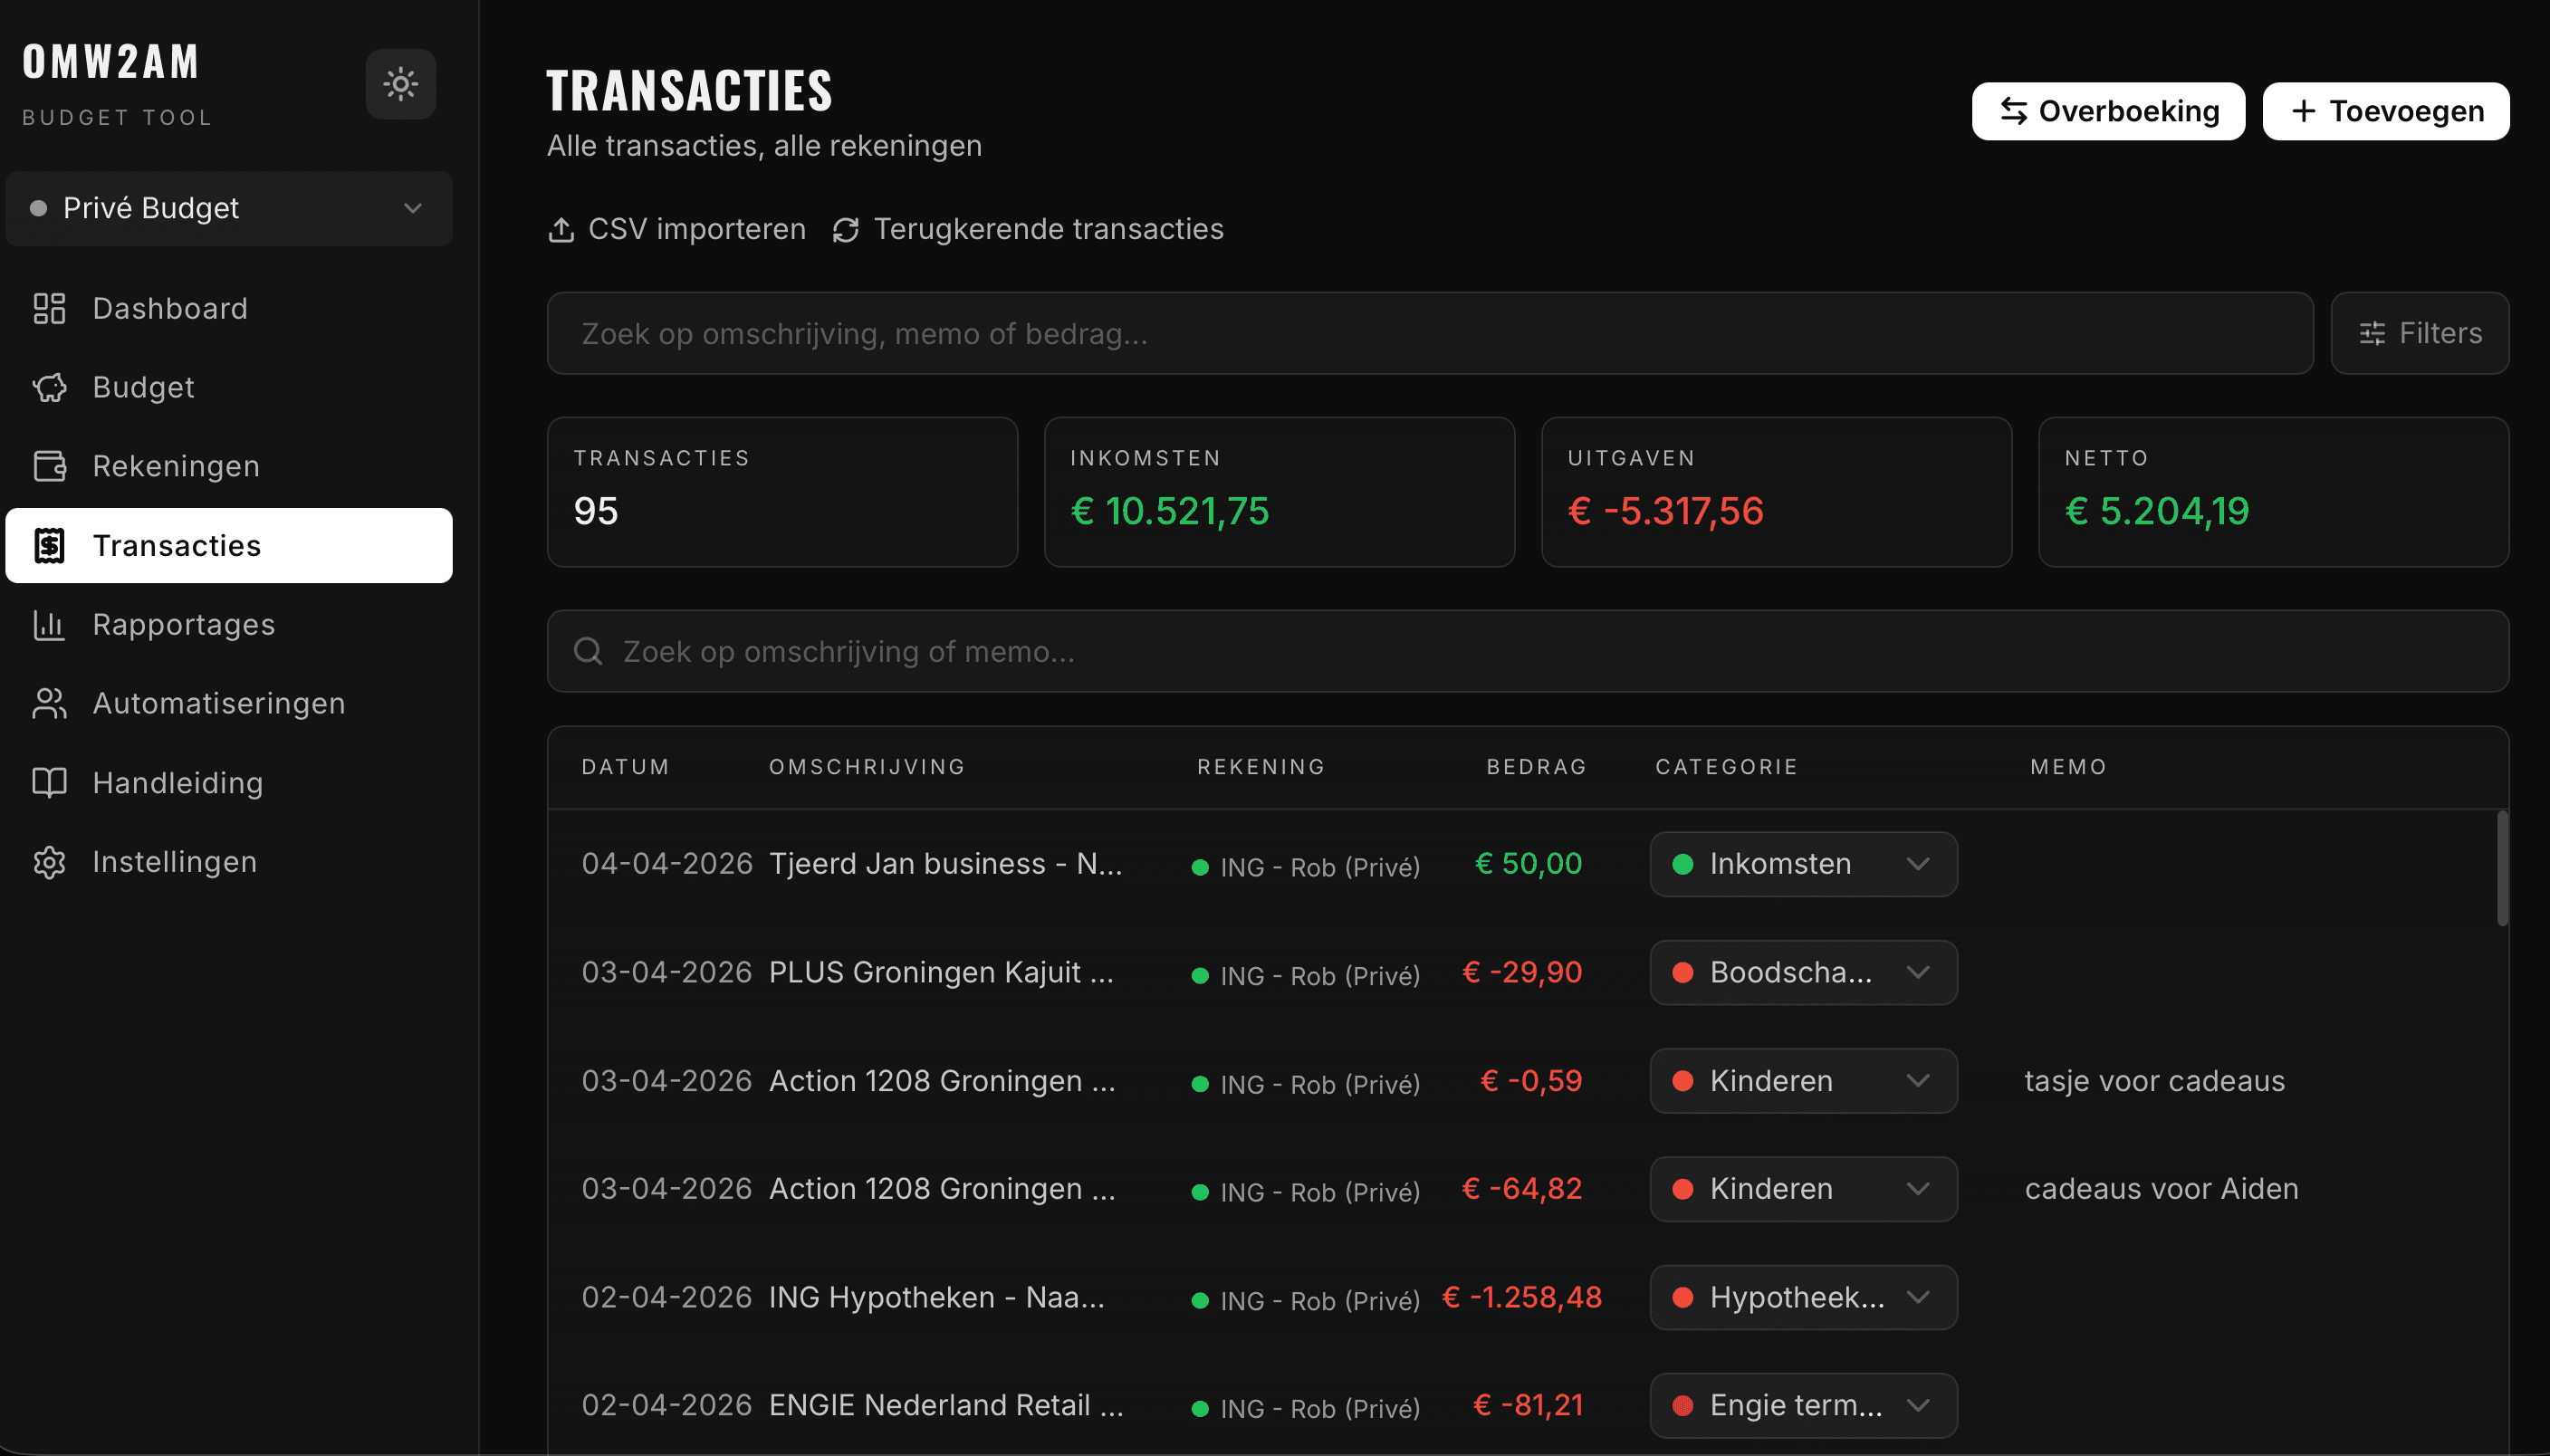
Task: Open the Privé Budget selector
Action: tap(229, 208)
